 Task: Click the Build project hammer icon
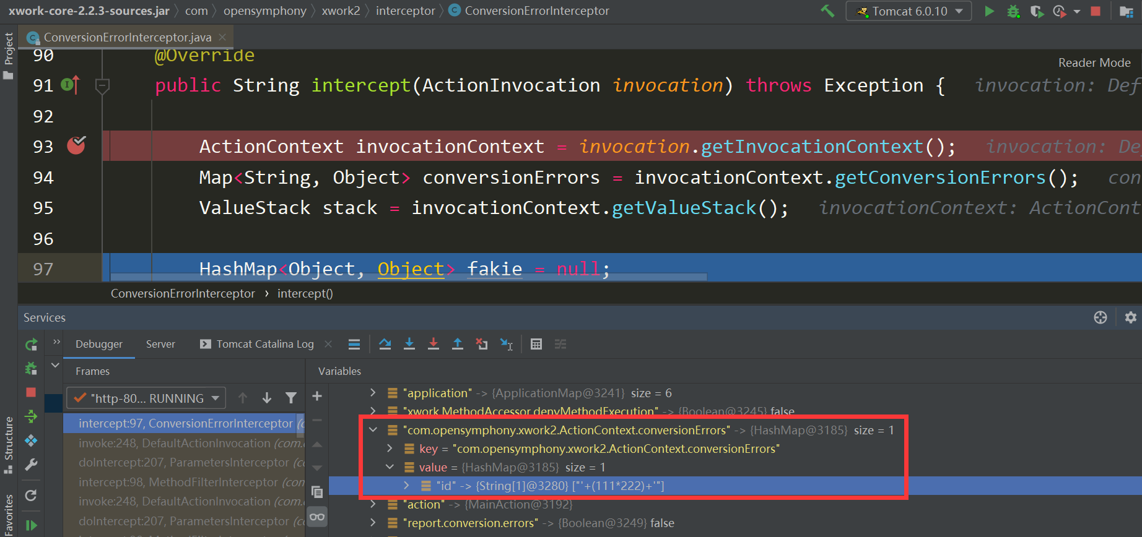827,11
